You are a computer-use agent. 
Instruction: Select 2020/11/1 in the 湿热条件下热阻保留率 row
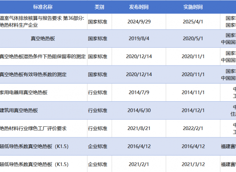click(193, 56)
